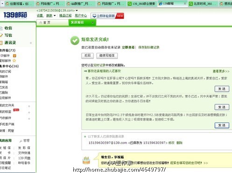The image size is (232, 173).
Task: Click the red NEW badge beside 我的标签
Action: [16, 110]
